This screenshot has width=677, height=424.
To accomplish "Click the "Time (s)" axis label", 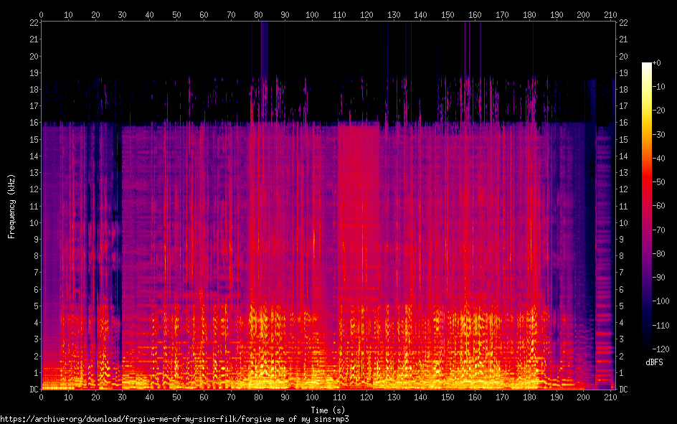I will tap(328, 410).
